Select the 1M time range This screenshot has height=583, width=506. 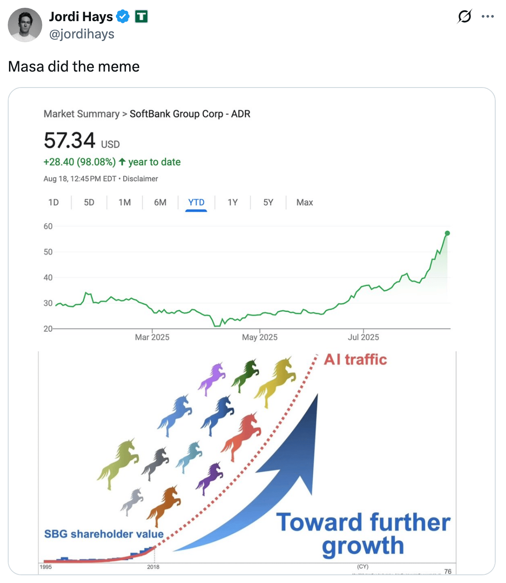point(125,202)
